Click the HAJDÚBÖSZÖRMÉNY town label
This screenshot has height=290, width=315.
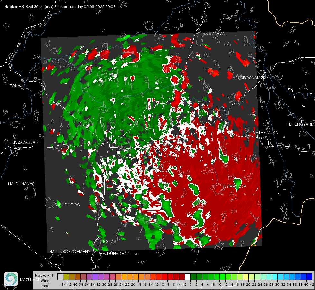click(70, 252)
